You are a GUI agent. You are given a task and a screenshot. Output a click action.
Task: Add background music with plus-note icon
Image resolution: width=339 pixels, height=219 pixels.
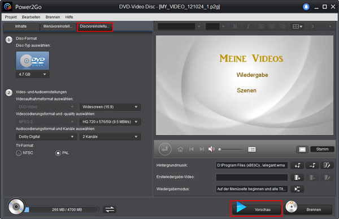pos(297,165)
